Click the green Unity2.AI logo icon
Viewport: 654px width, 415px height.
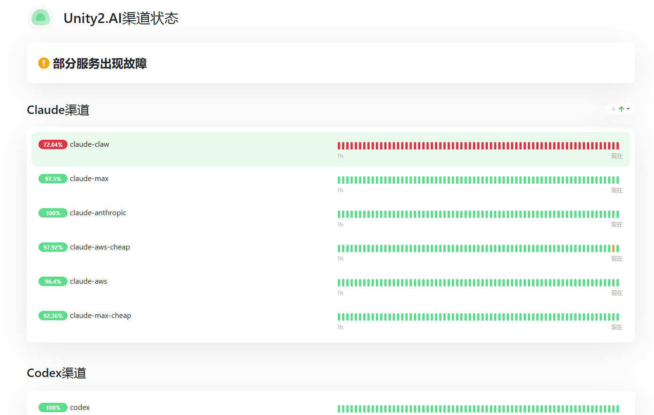click(41, 18)
